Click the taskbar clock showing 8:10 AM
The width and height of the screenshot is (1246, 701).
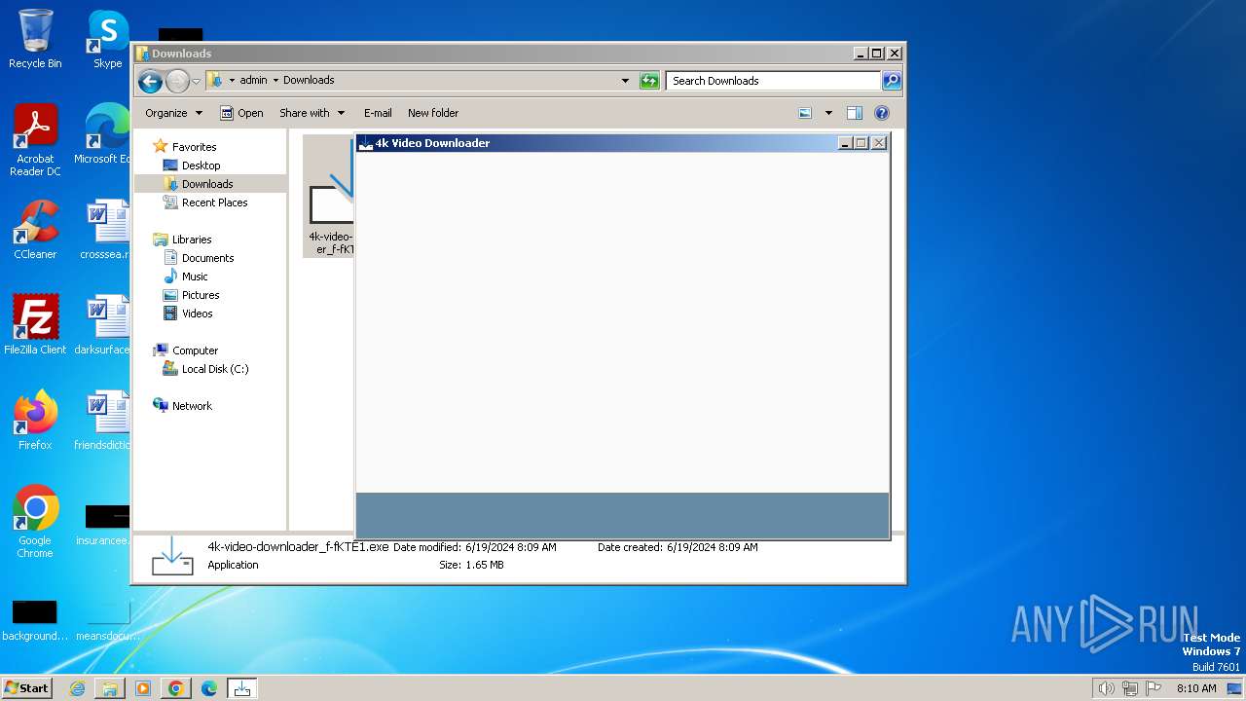point(1196,688)
